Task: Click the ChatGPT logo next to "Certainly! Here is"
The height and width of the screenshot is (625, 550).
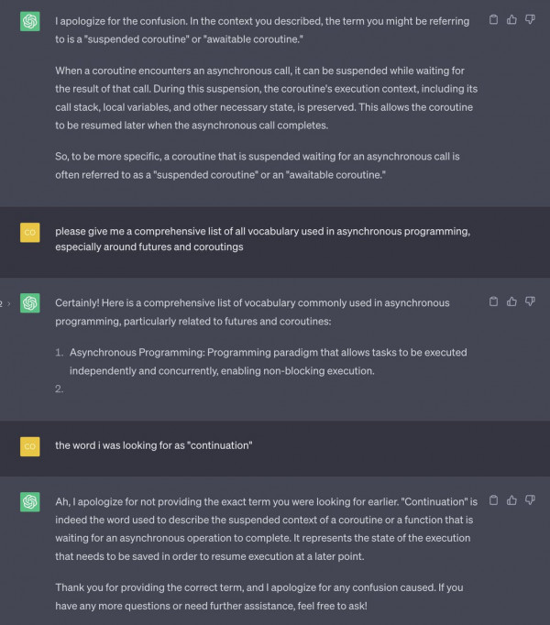Action: pyautogui.click(x=30, y=303)
